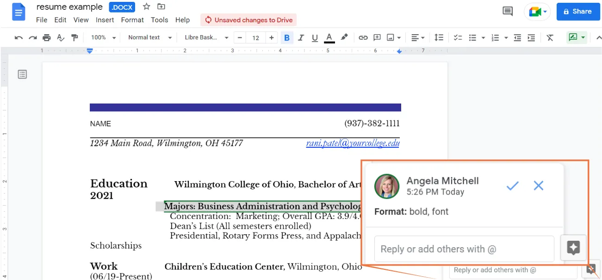Open the Format menu

click(132, 20)
